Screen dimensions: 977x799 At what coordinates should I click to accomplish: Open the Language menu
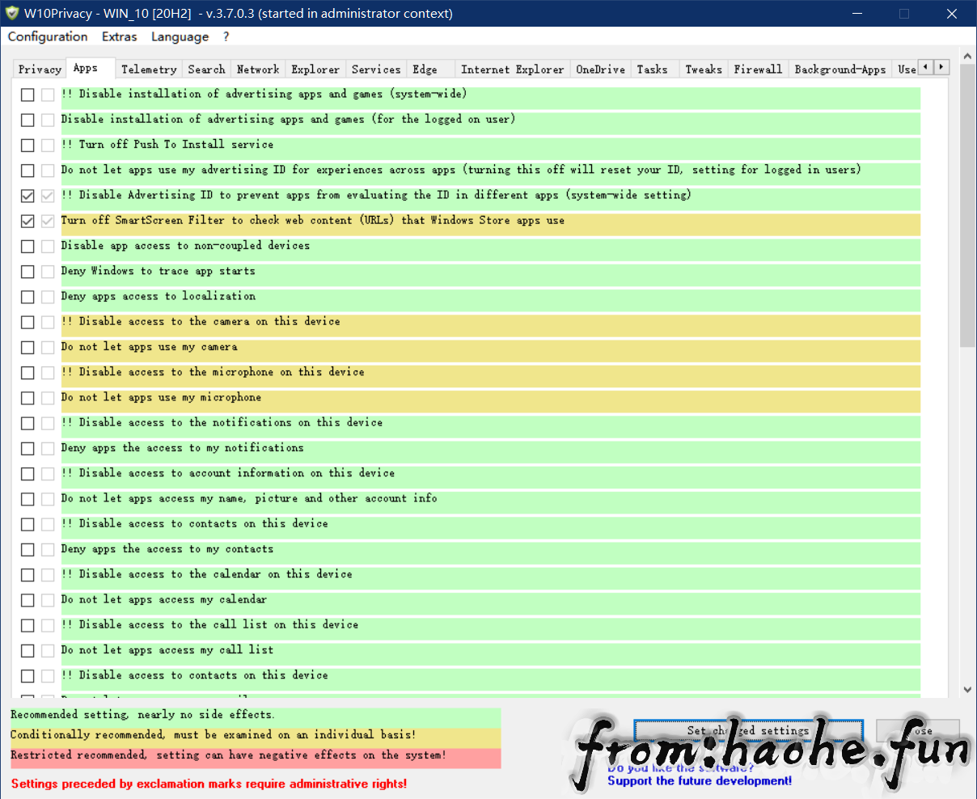(180, 37)
